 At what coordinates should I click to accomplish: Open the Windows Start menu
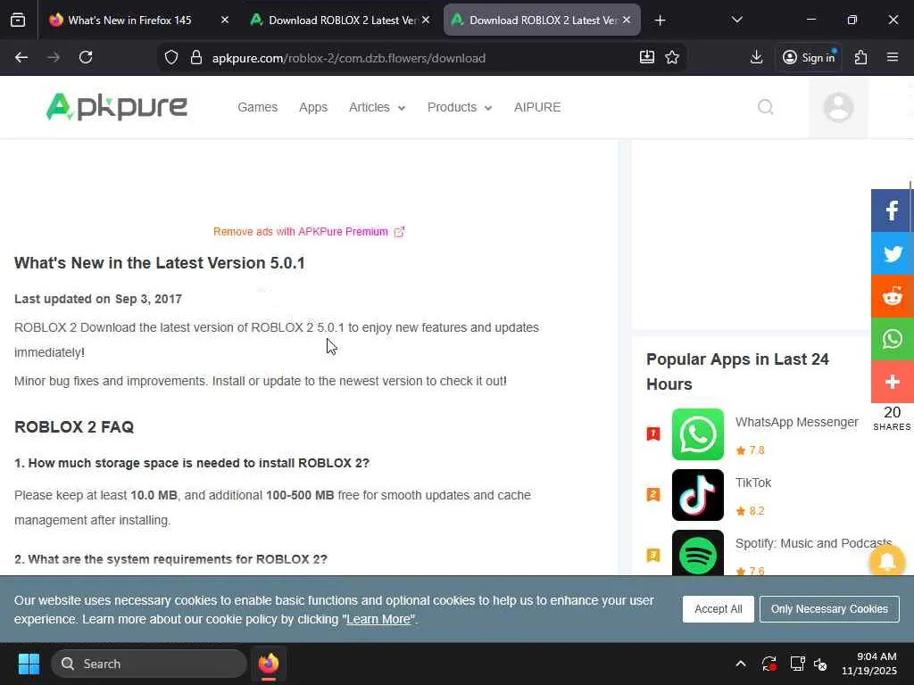29,664
